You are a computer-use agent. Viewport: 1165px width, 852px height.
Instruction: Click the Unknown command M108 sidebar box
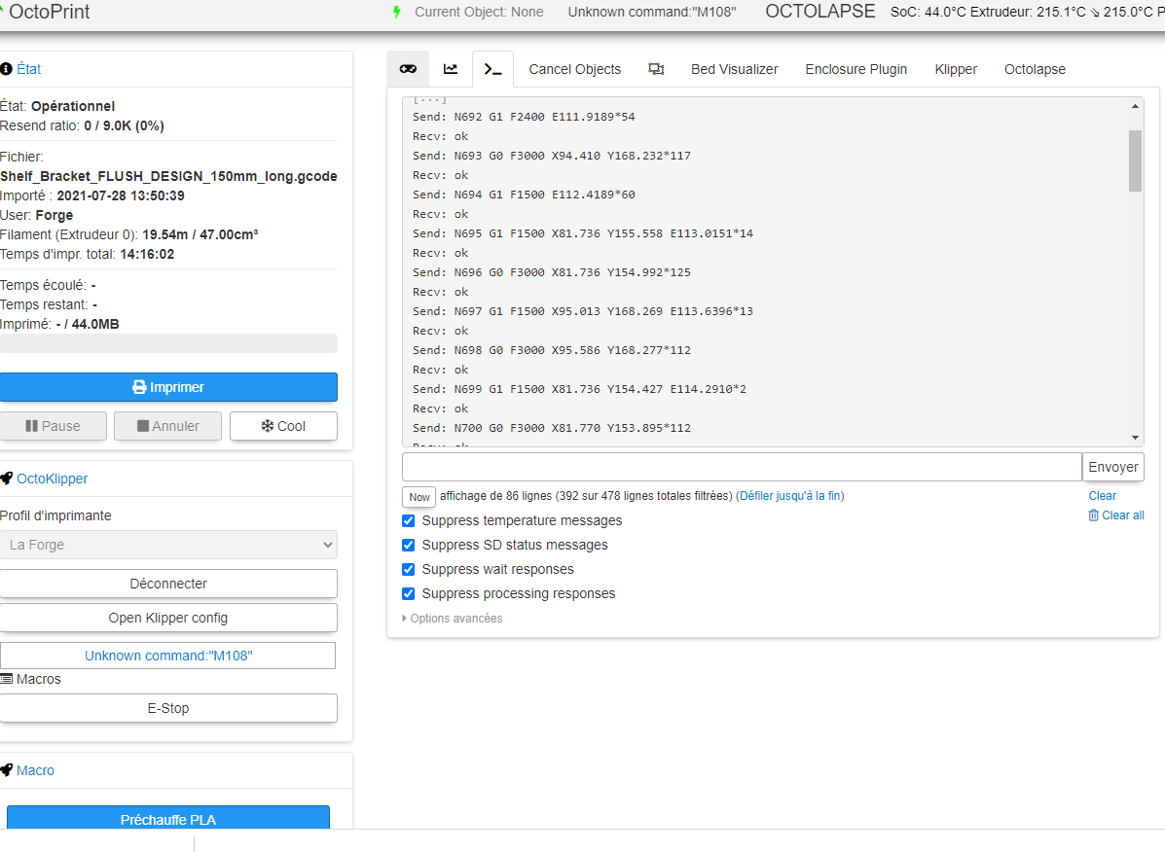[x=168, y=656]
